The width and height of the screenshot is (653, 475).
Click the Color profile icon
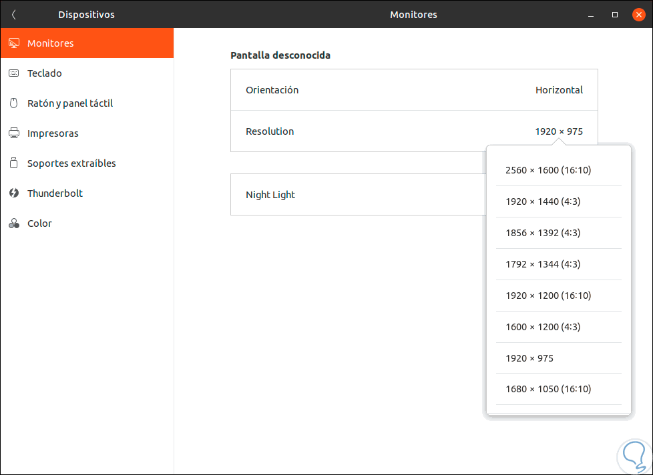tap(13, 223)
